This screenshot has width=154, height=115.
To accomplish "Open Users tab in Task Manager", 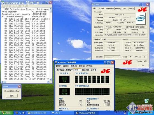I will click(94, 70).
